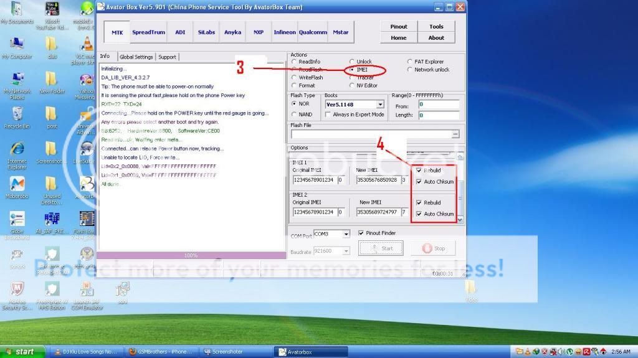Switch to the Qualcomm tab
The width and height of the screenshot is (638, 358).
click(313, 32)
